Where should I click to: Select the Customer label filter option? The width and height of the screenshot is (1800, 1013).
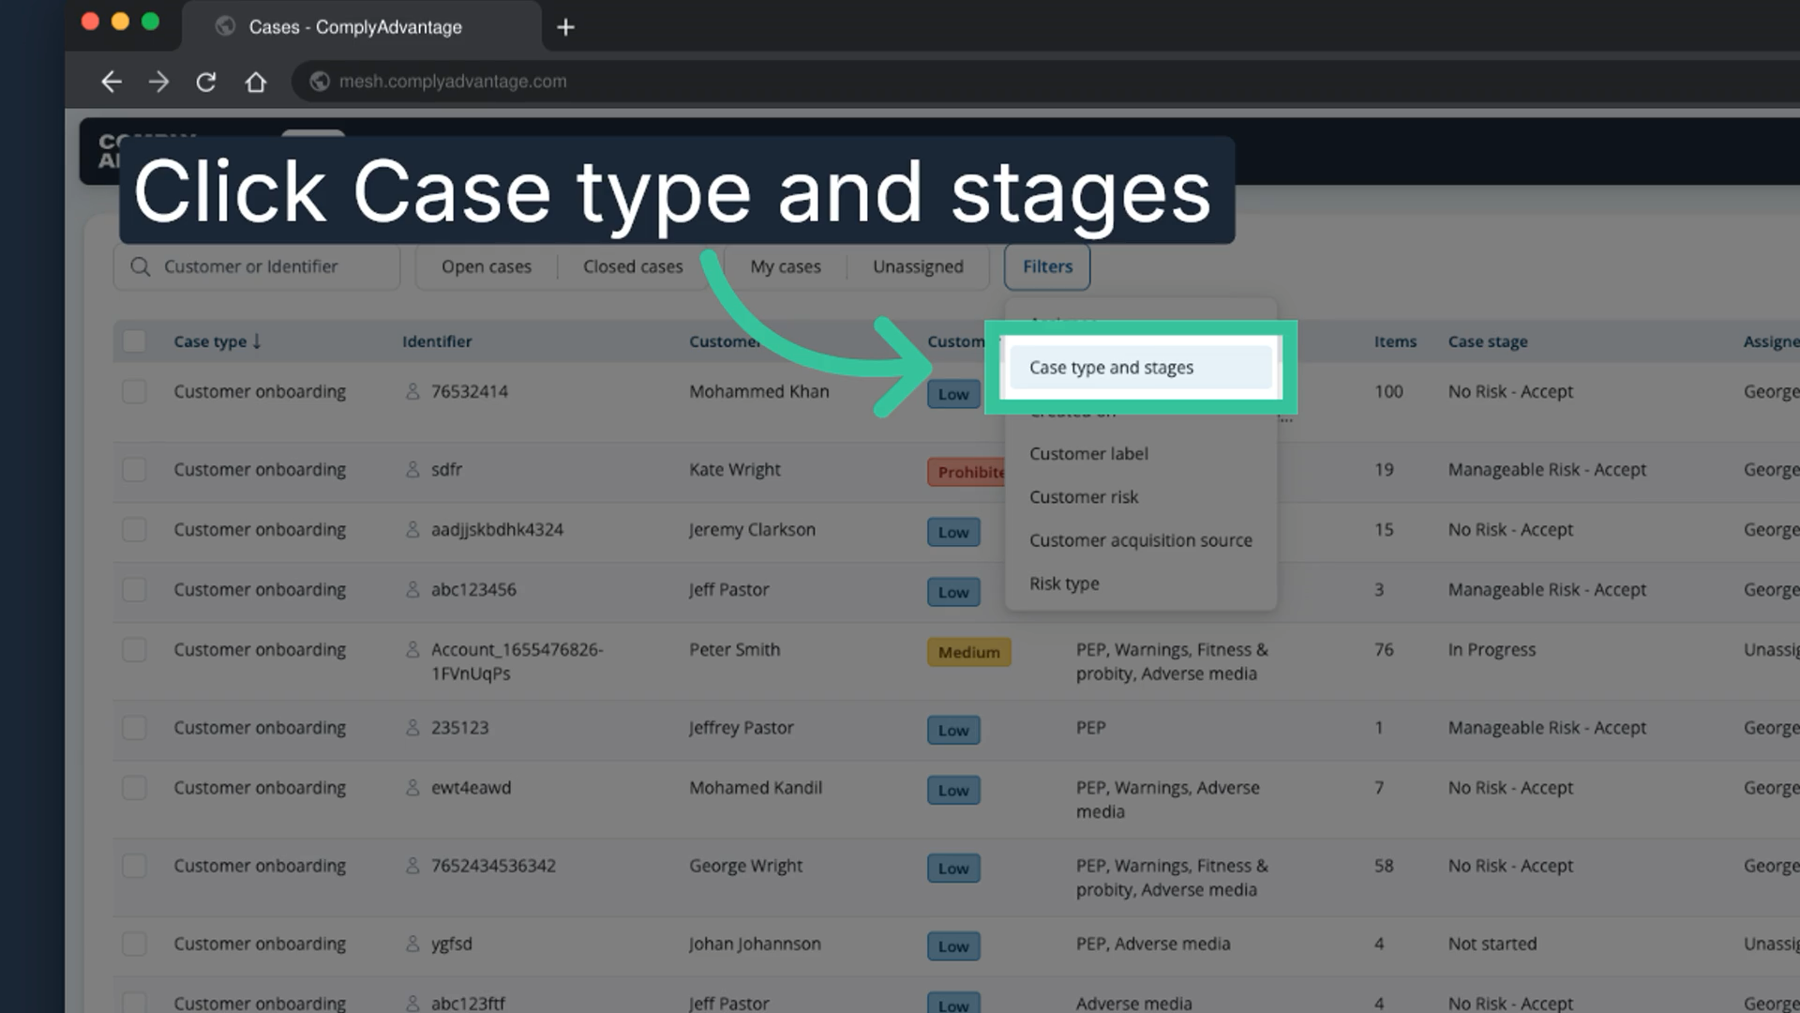1141,454
